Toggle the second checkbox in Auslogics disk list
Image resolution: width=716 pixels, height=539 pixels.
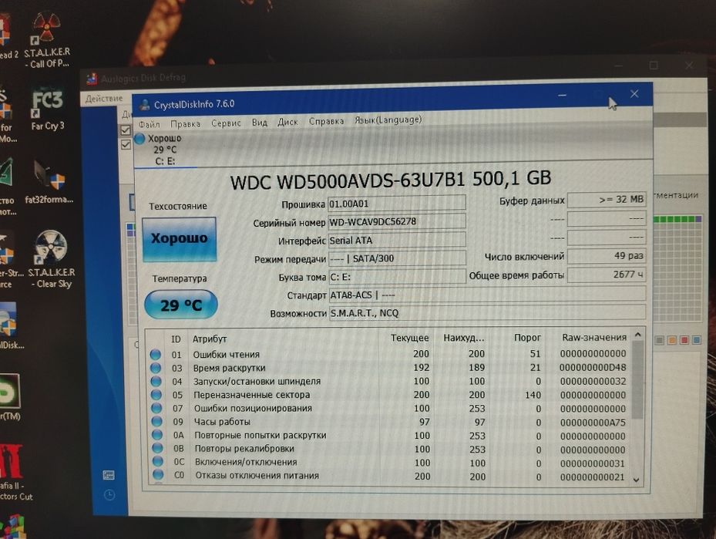pos(126,145)
